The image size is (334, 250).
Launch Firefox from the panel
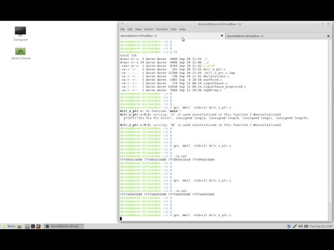click(38, 227)
